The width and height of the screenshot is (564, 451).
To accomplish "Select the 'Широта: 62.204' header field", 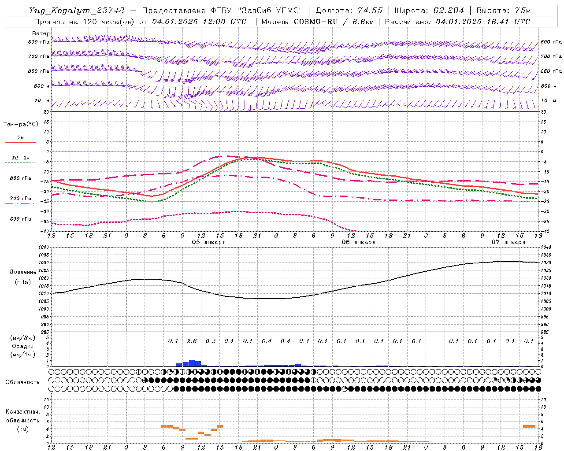I will tap(429, 11).
